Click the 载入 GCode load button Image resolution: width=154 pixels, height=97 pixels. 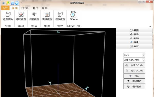click(x=134, y=71)
